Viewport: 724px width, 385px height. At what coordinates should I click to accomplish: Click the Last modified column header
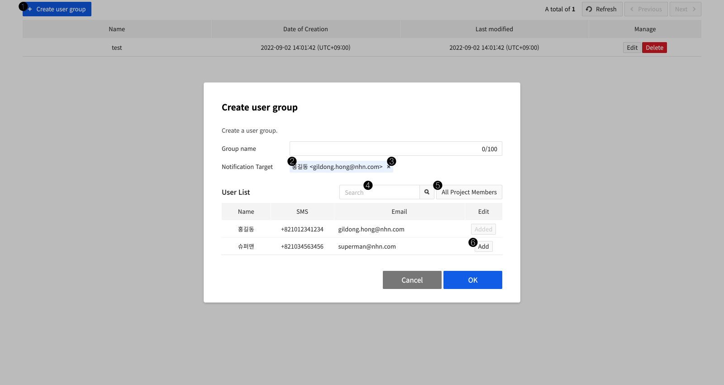coord(494,29)
